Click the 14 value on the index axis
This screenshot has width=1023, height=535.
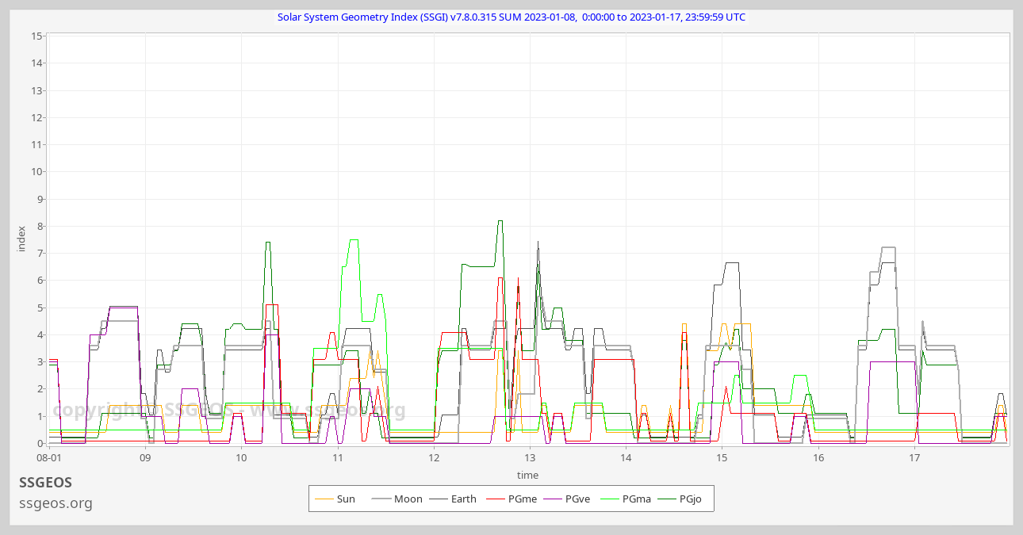pyautogui.click(x=37, y=63)
